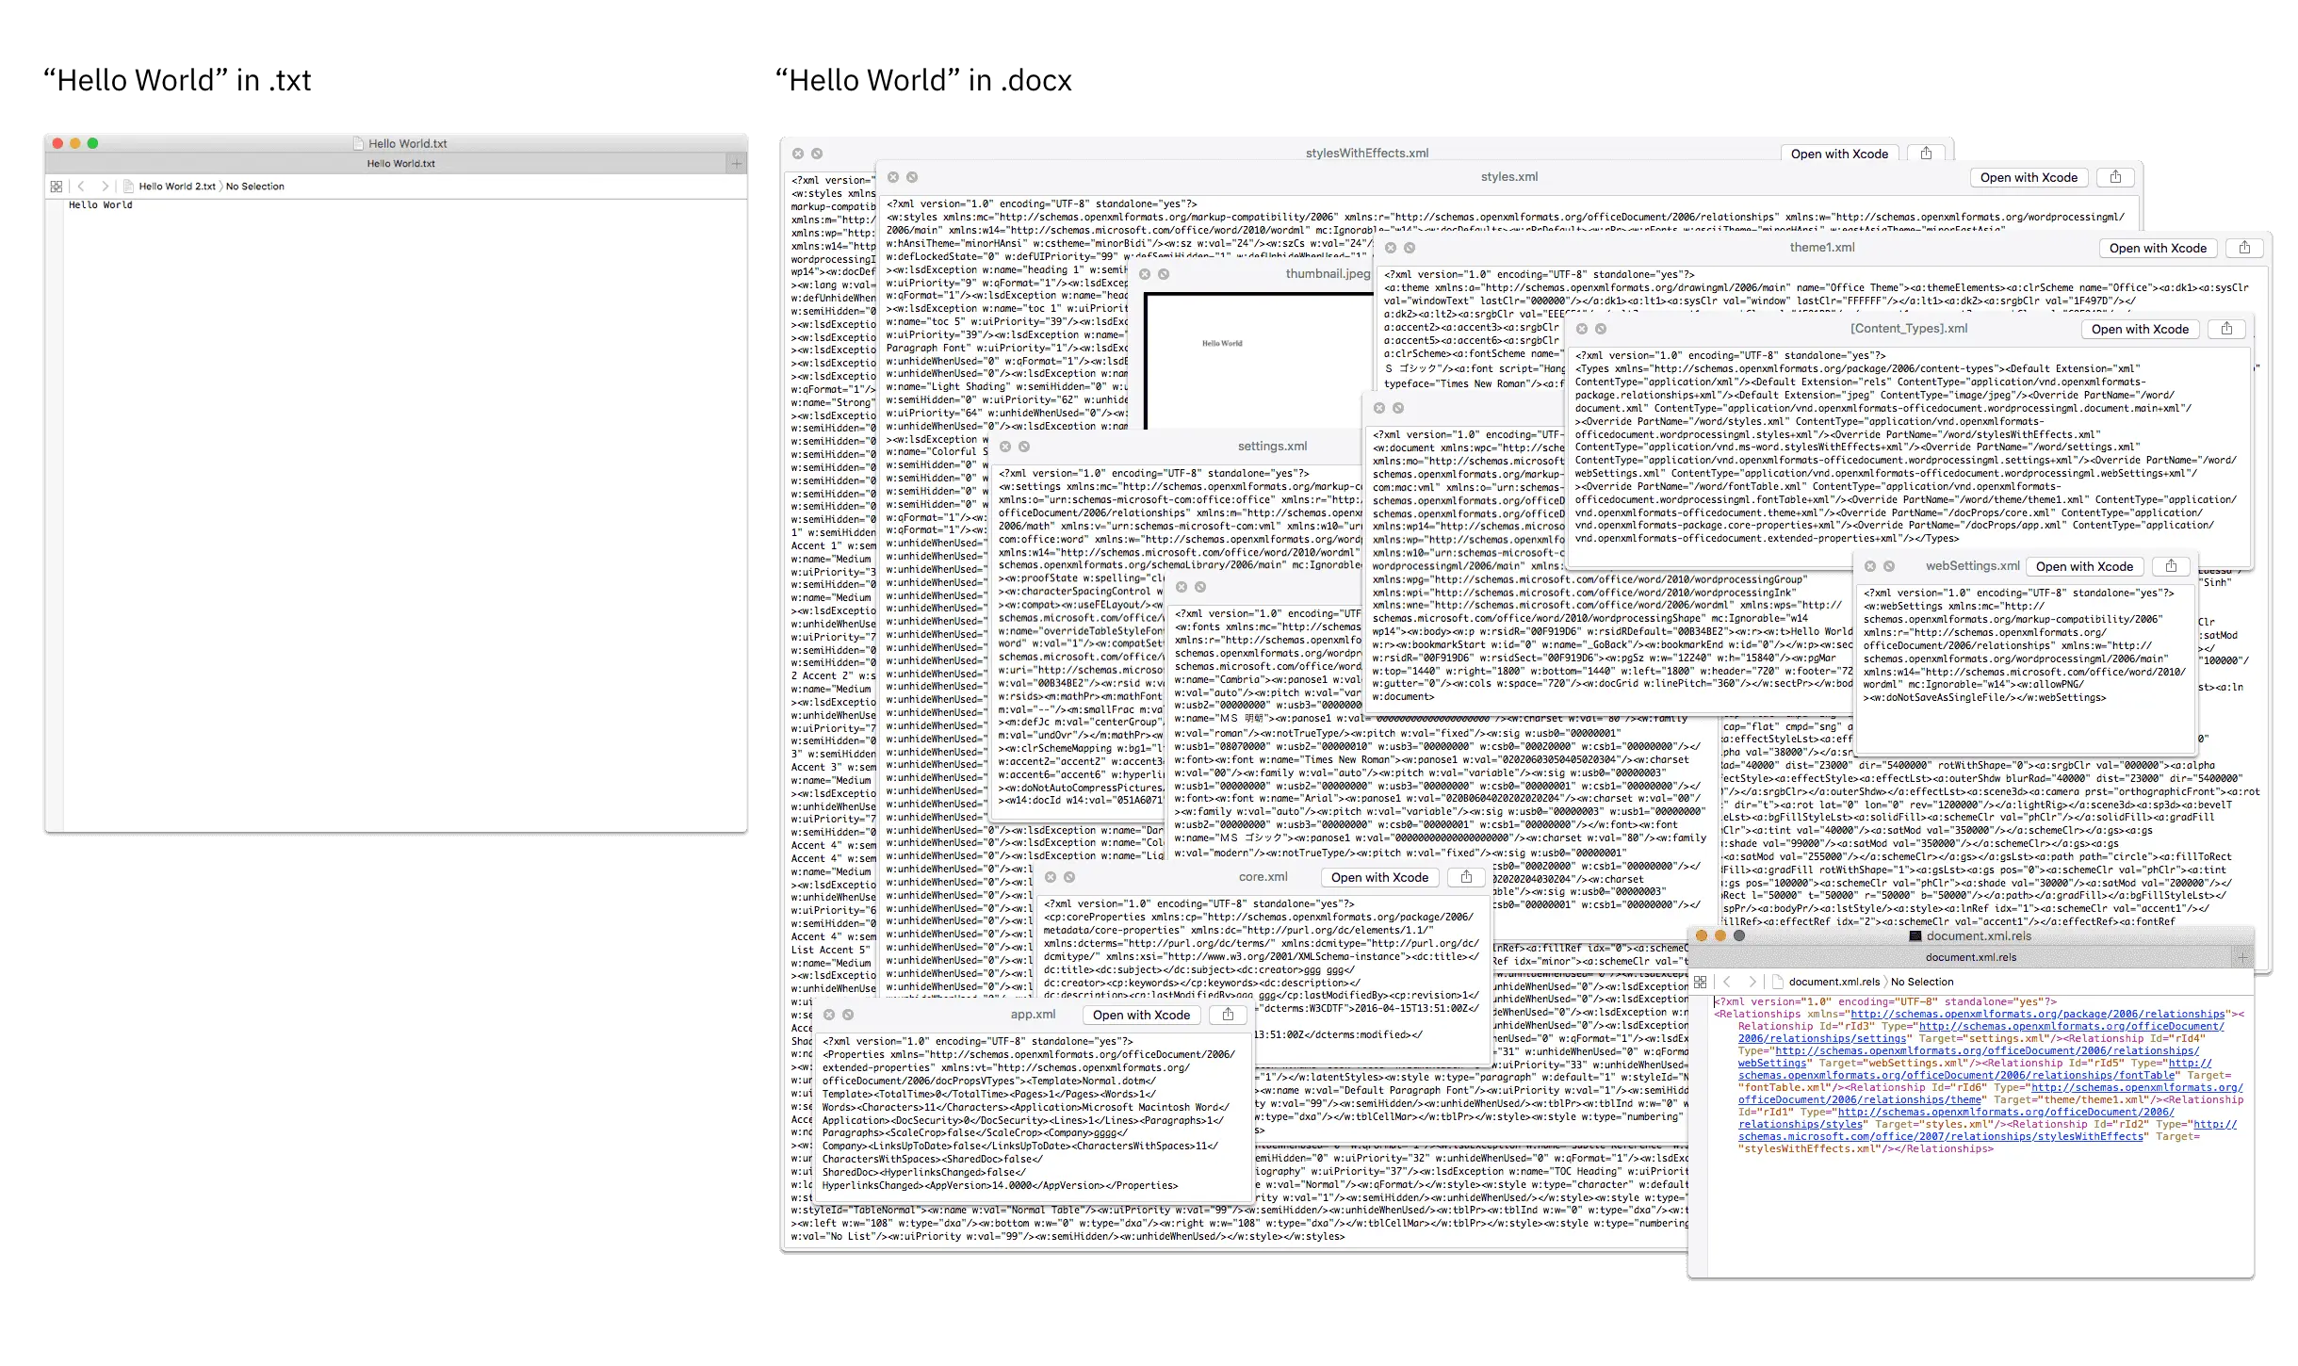Screen dimensions: 2298x1366
Task: Go back in Hello World.txt editor navigation
Action: [x=81, y=187]
